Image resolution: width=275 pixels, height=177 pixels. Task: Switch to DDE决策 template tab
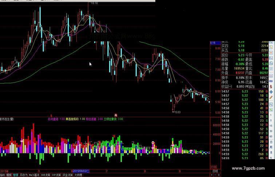[x=45, y=175]
